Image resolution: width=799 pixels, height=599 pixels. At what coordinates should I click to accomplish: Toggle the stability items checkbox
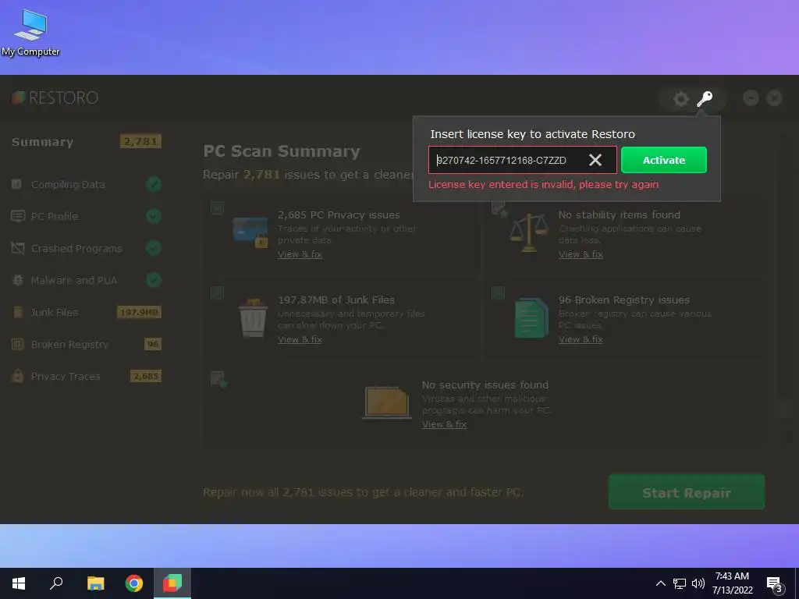(499, 208)
